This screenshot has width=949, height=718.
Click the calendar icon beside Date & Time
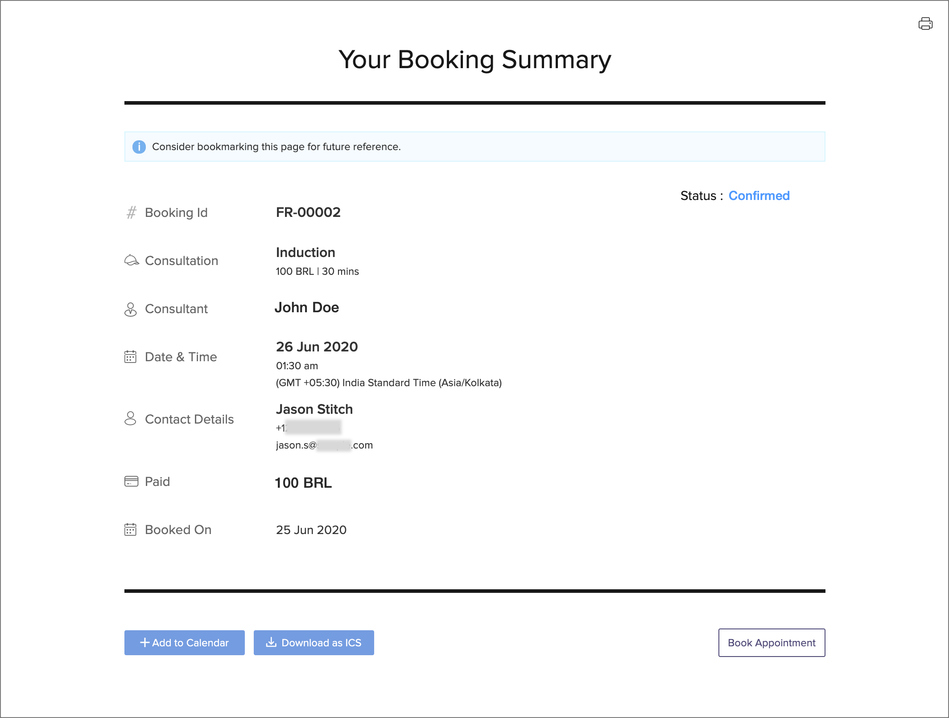click(x=130, y=357)
